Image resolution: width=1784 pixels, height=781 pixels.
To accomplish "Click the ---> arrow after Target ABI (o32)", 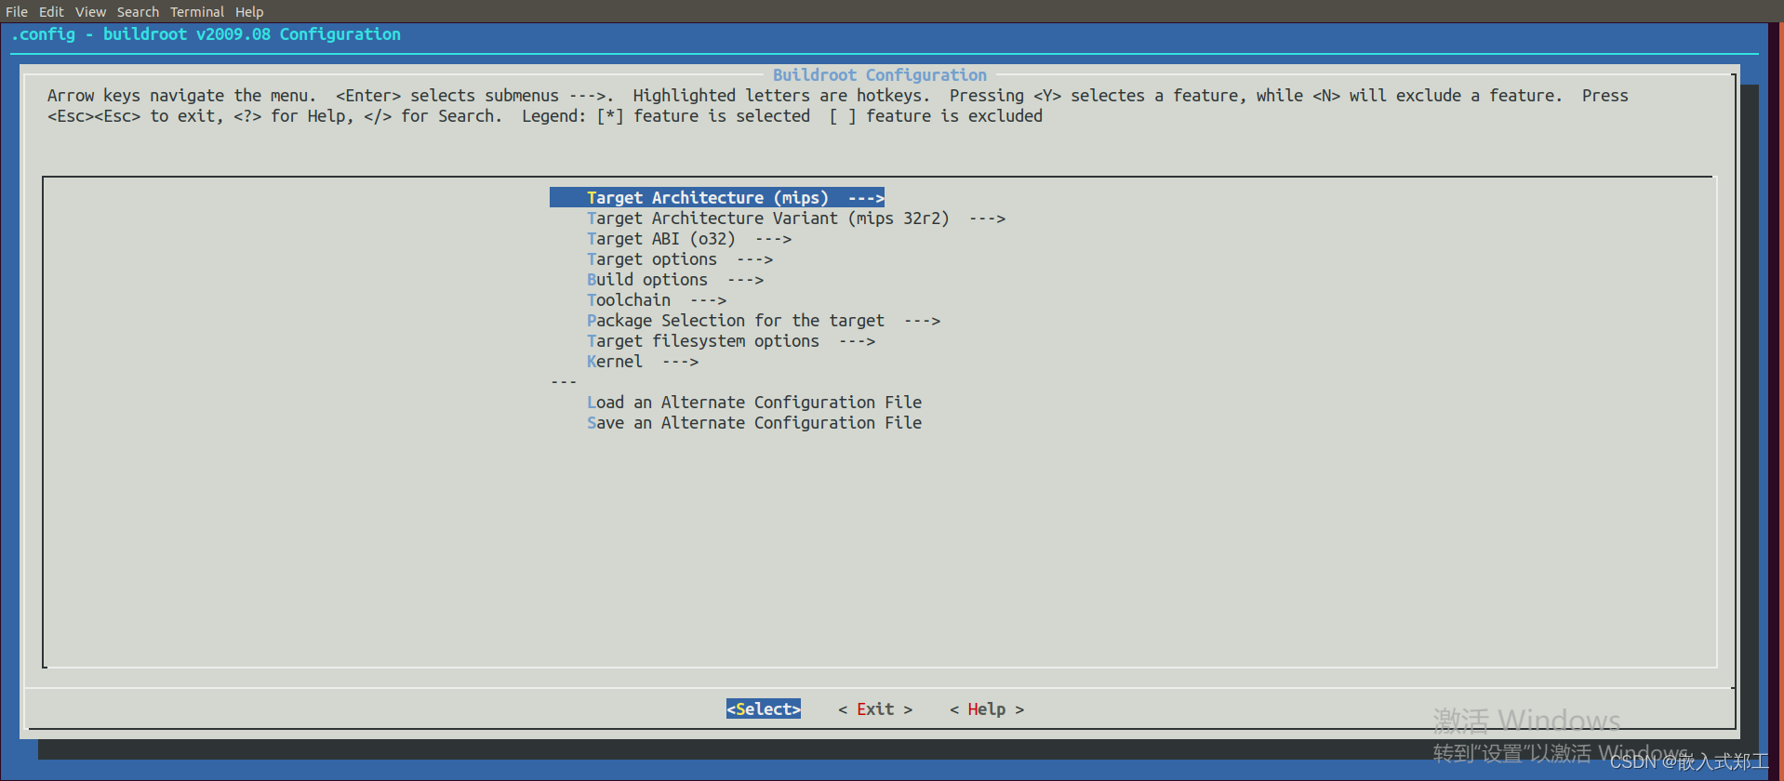I will (773, 238).
